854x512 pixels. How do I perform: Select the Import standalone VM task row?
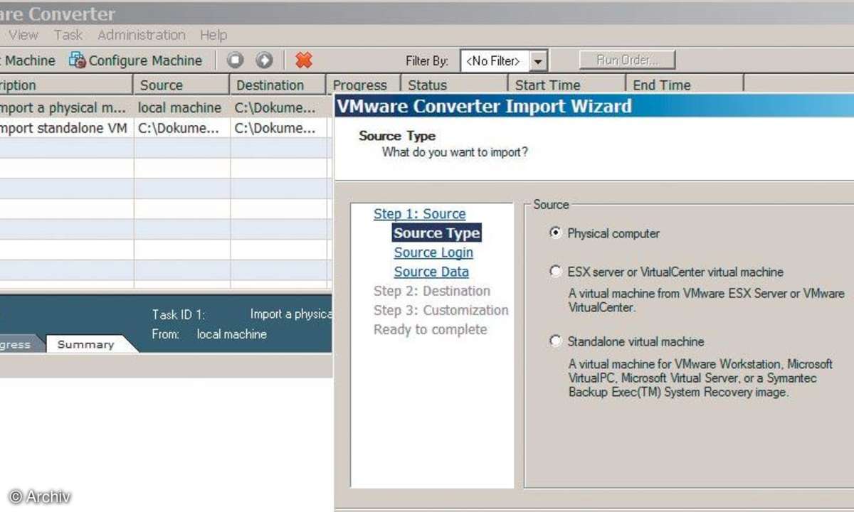[x=167, y=128]
